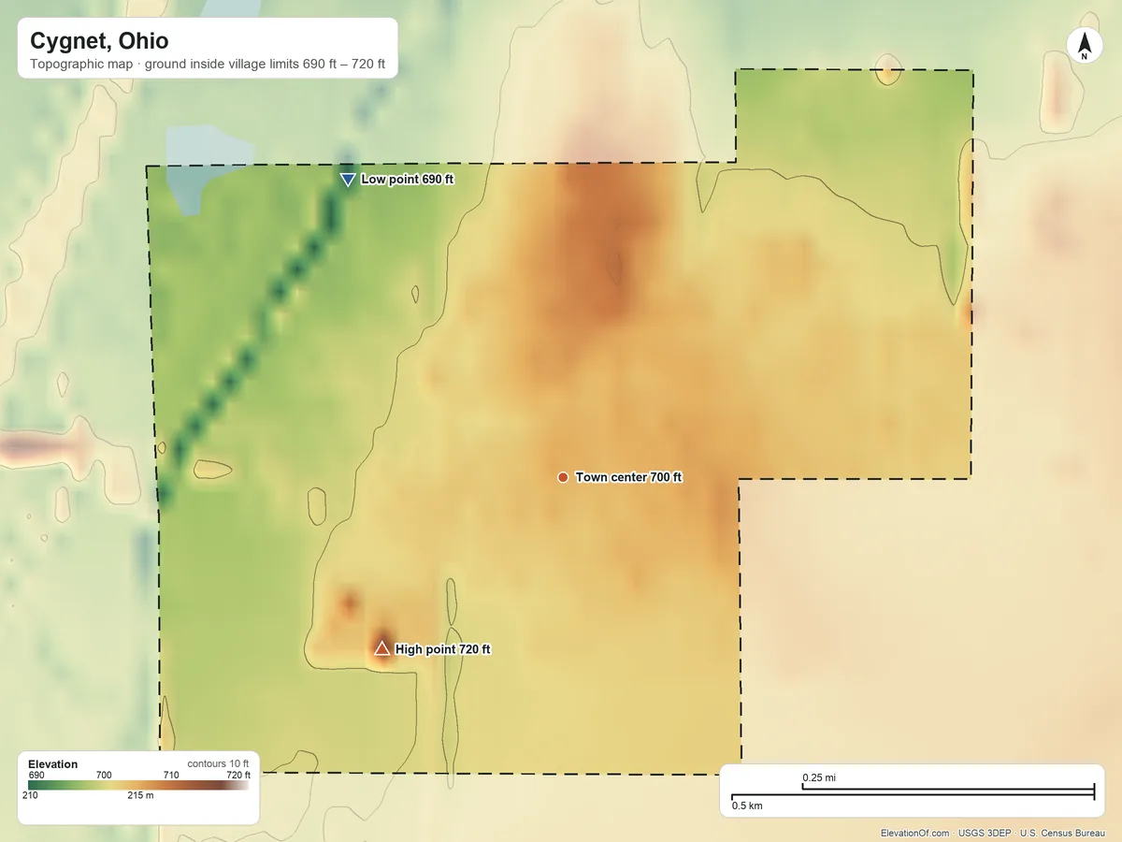
Task: Click the 'Elevation' legend heading
Action: pos(53,764)
